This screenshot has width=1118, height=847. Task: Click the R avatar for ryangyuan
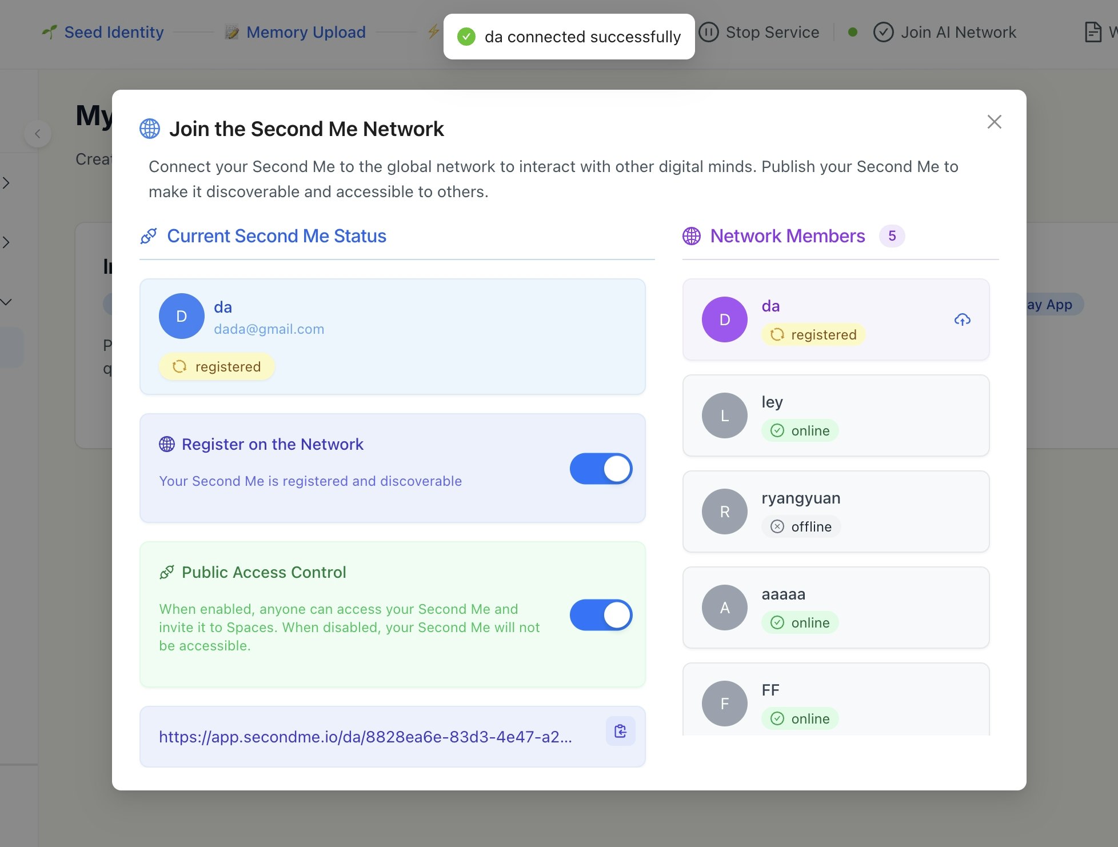pos(725,512)
